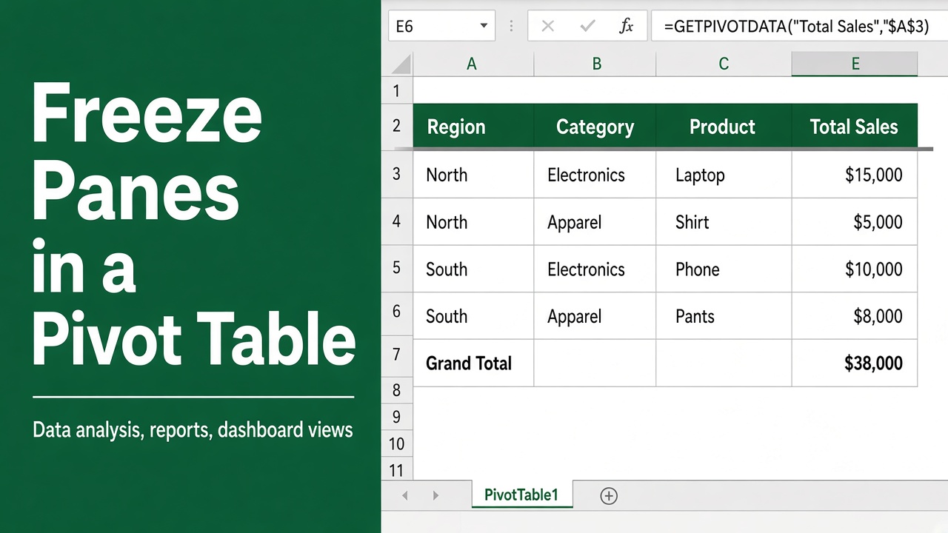
Task: Select row 1 header
Action: 397,91
